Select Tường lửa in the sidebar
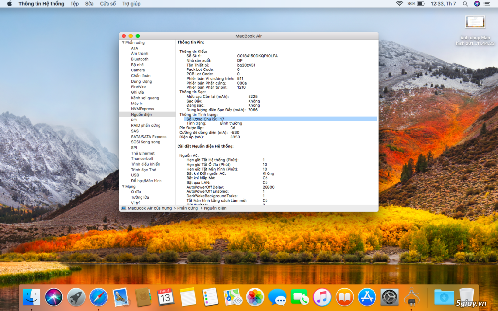 pyautogui.click(x=140, y=197)
